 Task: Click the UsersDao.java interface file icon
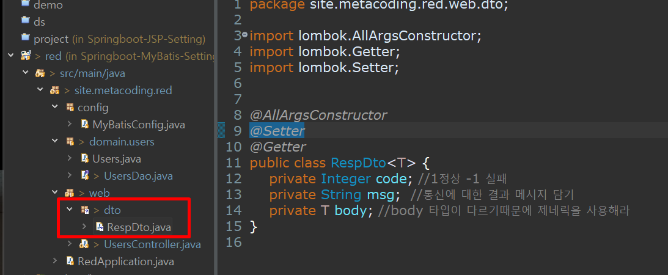84,175
